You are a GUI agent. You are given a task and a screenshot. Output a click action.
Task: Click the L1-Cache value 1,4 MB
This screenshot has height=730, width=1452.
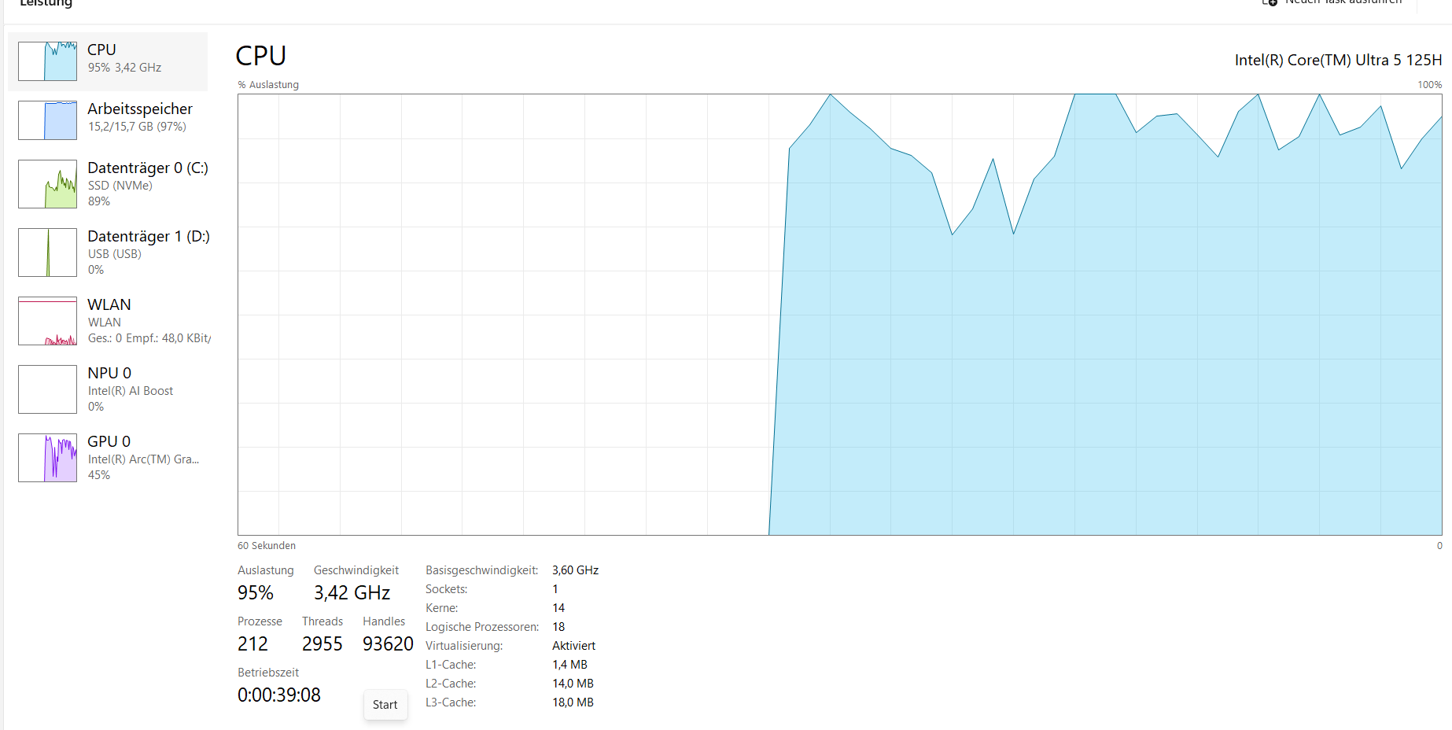pos(569,665)
